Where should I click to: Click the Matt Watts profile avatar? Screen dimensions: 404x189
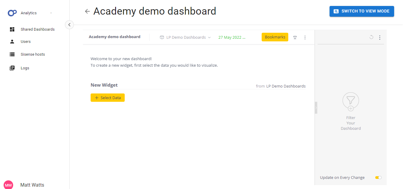pos(8,185)
